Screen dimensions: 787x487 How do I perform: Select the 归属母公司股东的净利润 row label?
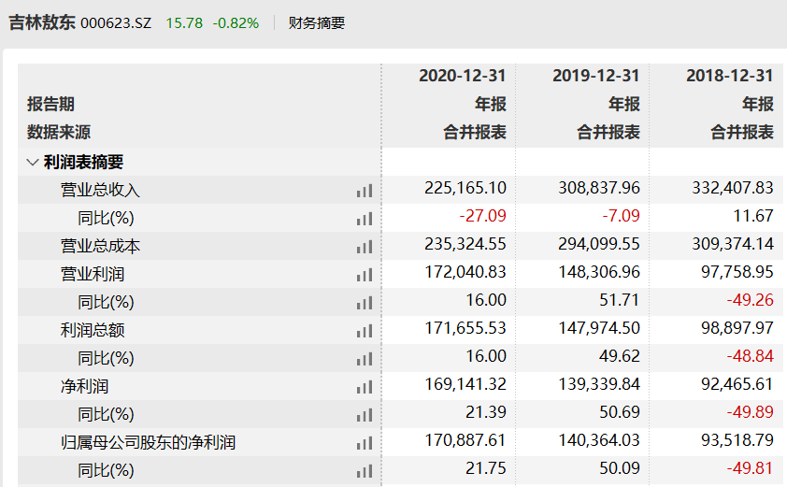pyautogui.click(x=148, y=443)
